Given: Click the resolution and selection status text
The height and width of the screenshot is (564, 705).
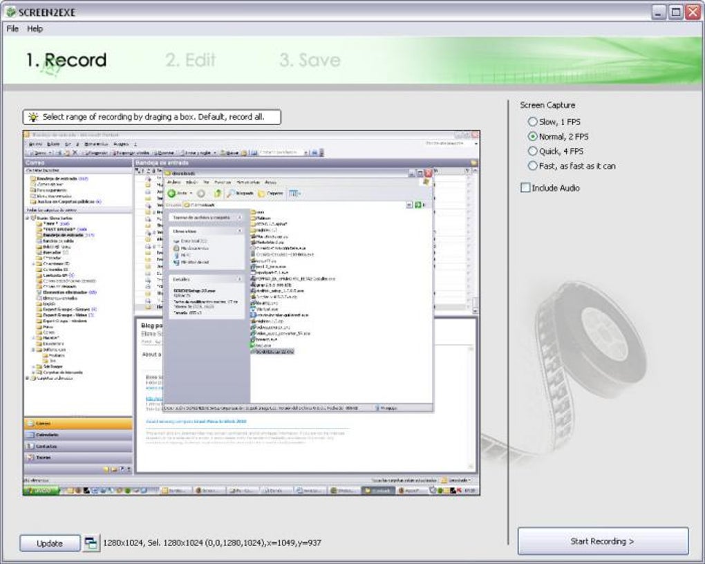Looking at the screenshot, I should tap(212, 543).
